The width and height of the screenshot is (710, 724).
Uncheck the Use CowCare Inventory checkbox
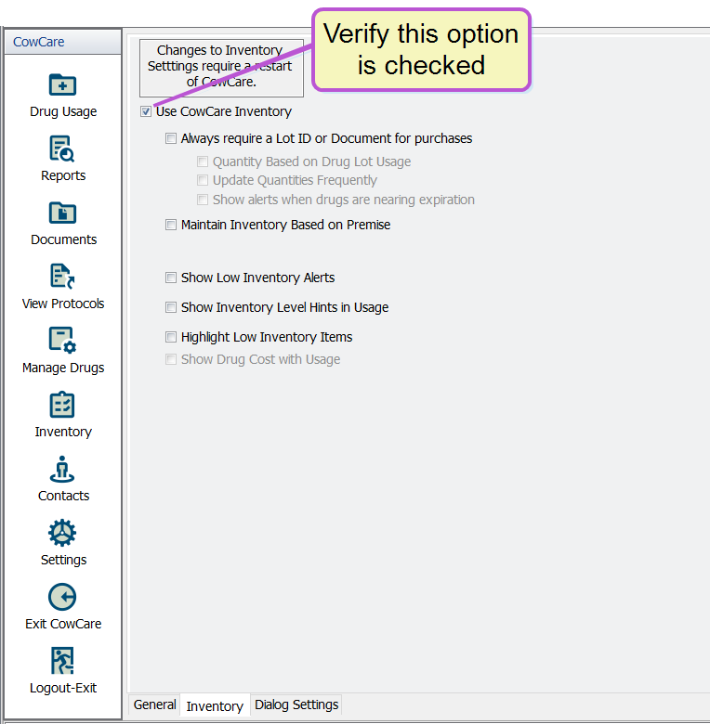pos(146,111)
